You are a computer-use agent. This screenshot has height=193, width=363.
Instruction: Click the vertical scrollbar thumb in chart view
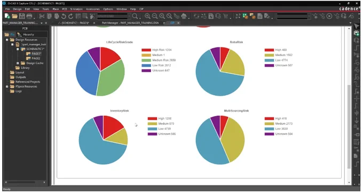pyautogui.click(x=349, y=127)
